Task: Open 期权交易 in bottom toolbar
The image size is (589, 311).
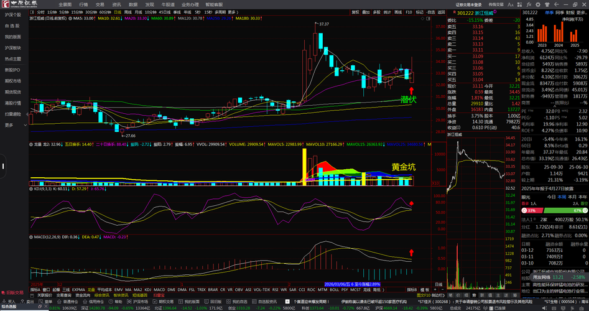Action: 164,302
